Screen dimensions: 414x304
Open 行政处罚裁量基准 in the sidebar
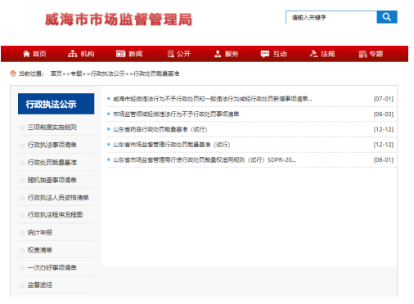coord(52,163)
